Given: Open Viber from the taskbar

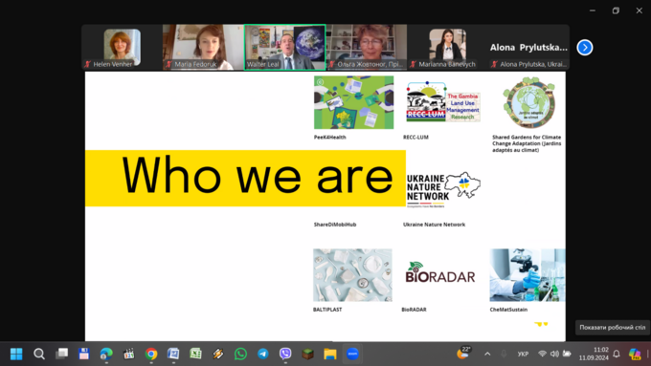Looking at the screenshot, I should pos(285,354).
